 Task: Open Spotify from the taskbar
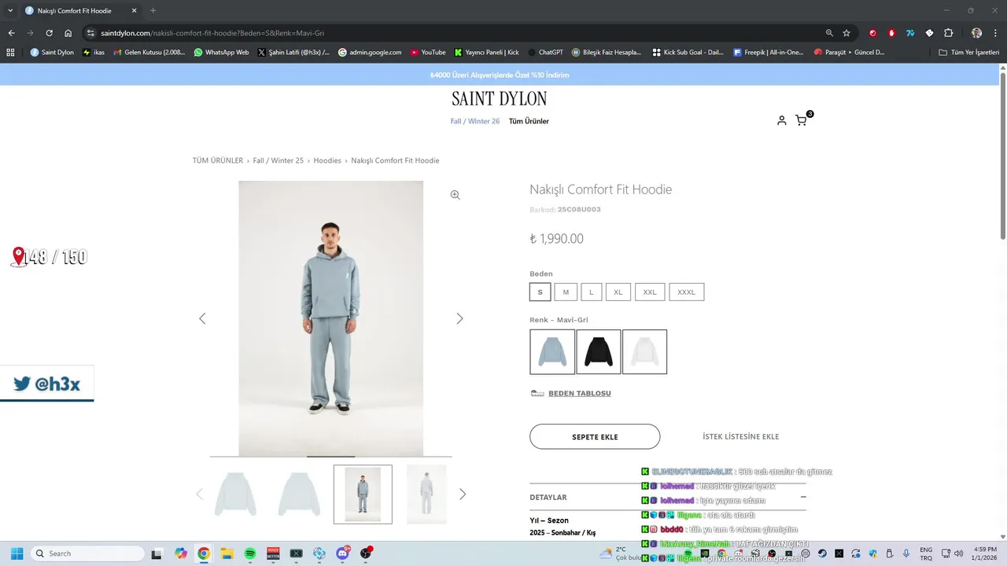click(250, 553)
